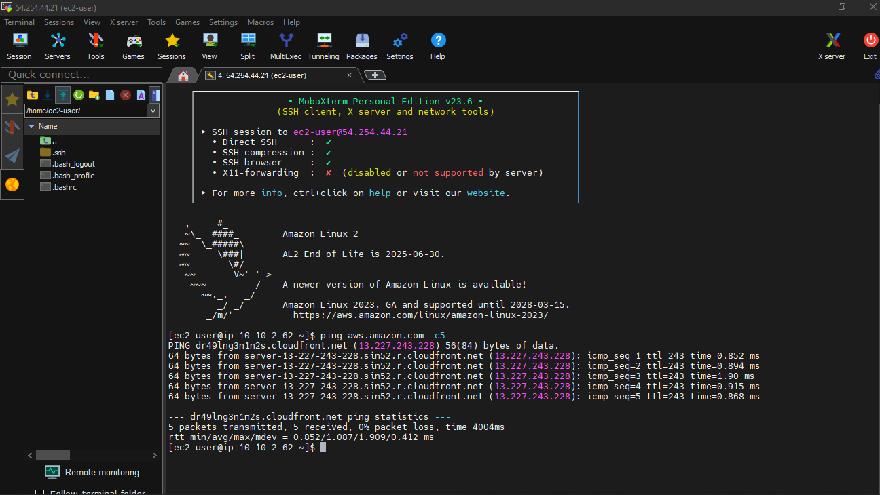Viewport: 880px width, 495px height.
Task: Select the .. parent directory entry
Action: pyautogui.click(x=48, y=141)
